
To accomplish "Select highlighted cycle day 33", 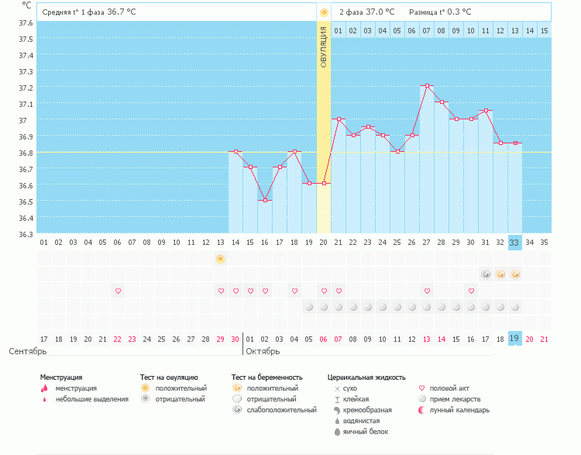I will click(515, 243).
